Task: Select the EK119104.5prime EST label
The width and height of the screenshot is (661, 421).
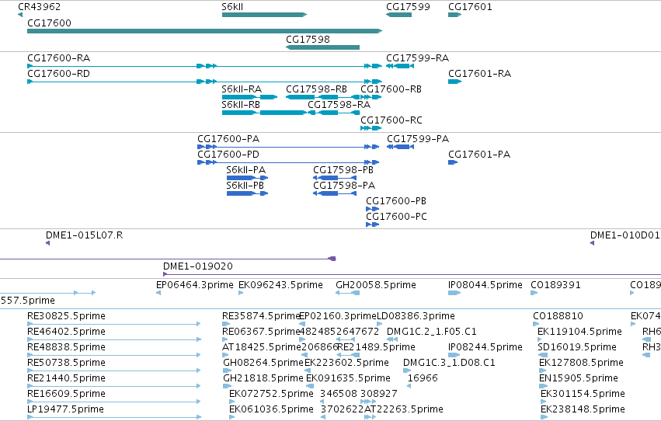Action: (x=579, y=332)
